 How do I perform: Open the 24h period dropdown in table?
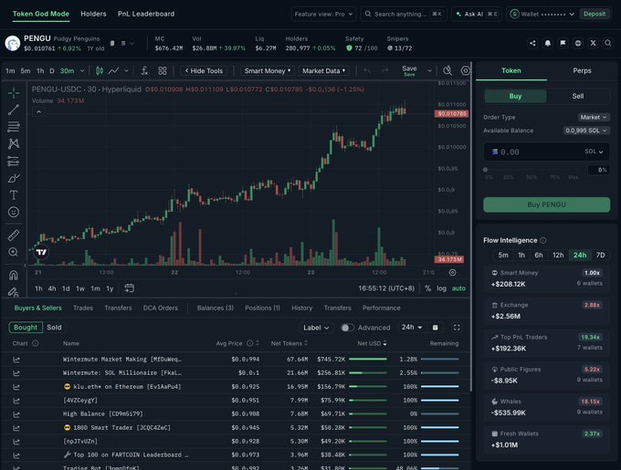(x=412, y=328)
